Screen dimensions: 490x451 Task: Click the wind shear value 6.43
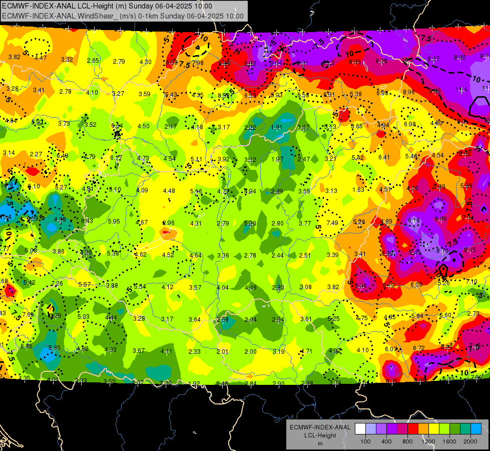point(87,220)
